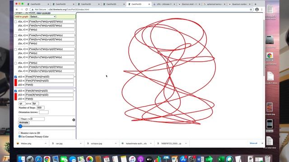Switch to the Quantum number tab
The height and width of the screenshot is (162, 289).
[x=240, y=4]
